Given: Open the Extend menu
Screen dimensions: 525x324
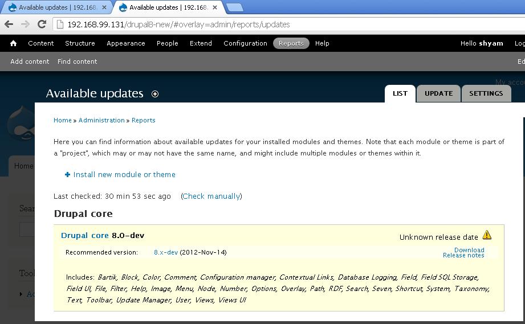Looking at the screenshot, I should (201, 43).
